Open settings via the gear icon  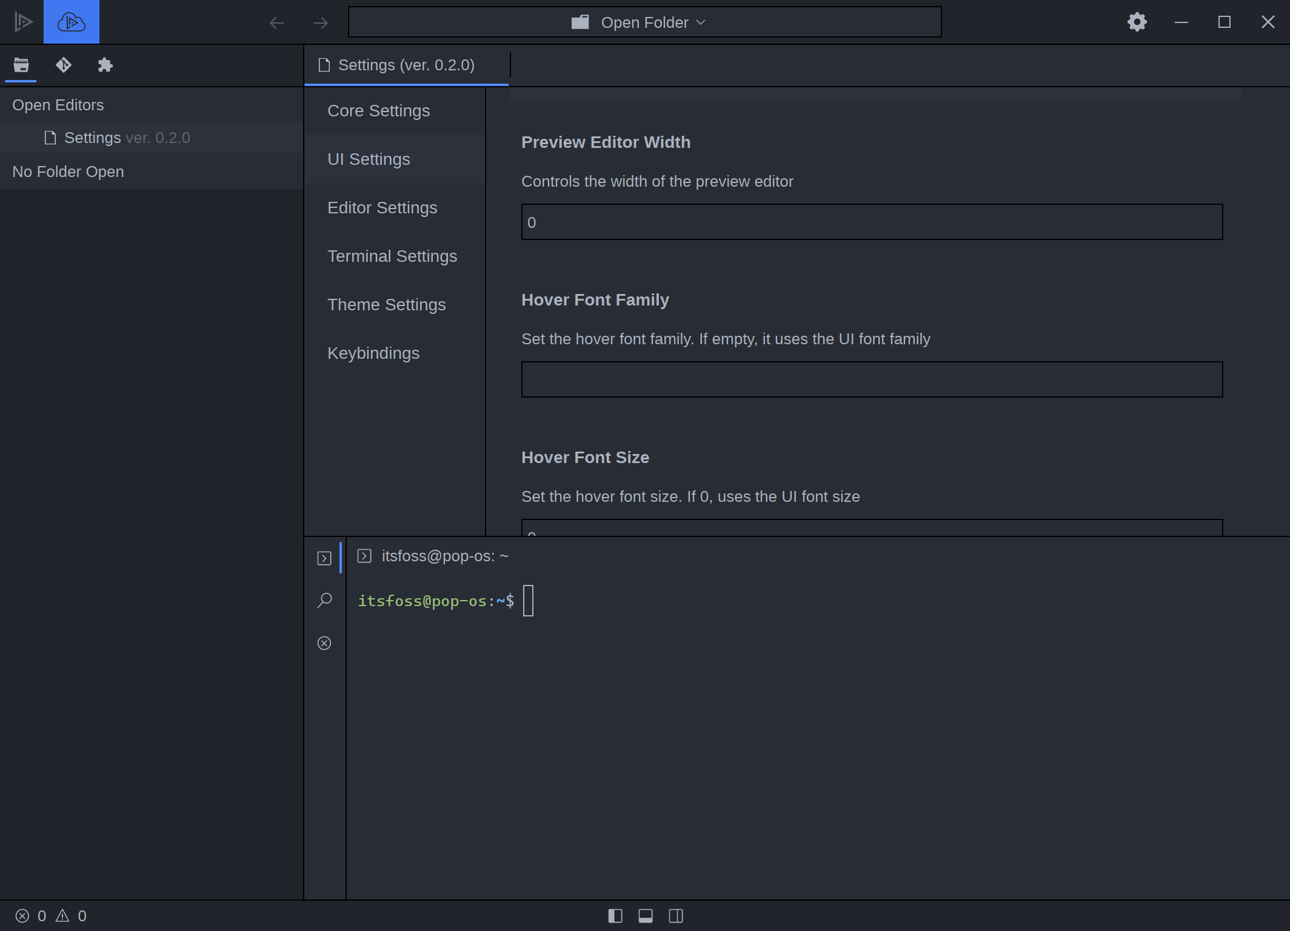(1137, 22)
